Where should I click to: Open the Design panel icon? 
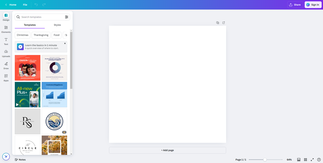coord(6,15)
